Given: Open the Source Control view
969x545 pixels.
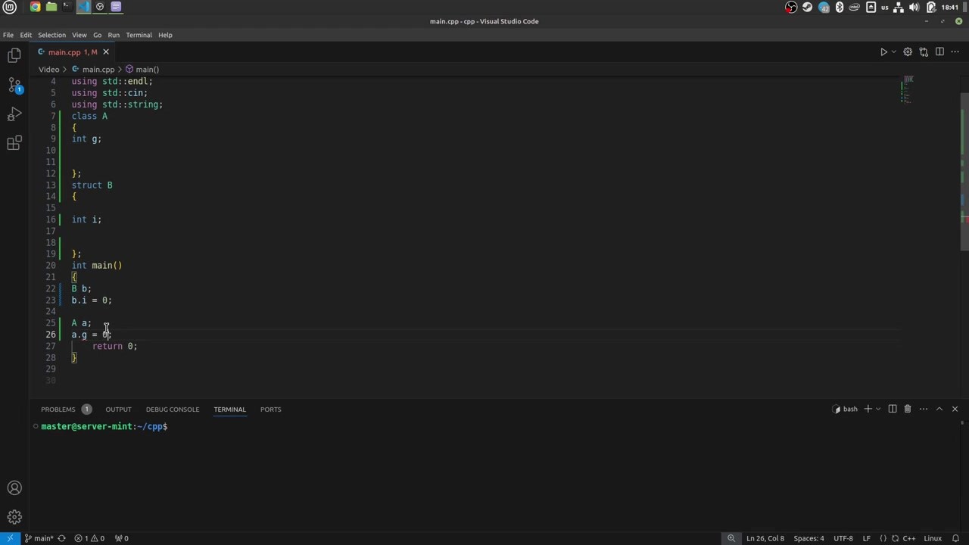Looking at the screenshot, I should point(14,85).
